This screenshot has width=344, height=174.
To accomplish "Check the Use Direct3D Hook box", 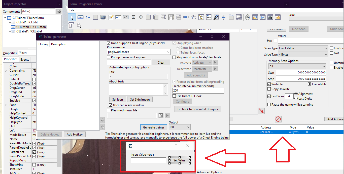I will (174, 96).
